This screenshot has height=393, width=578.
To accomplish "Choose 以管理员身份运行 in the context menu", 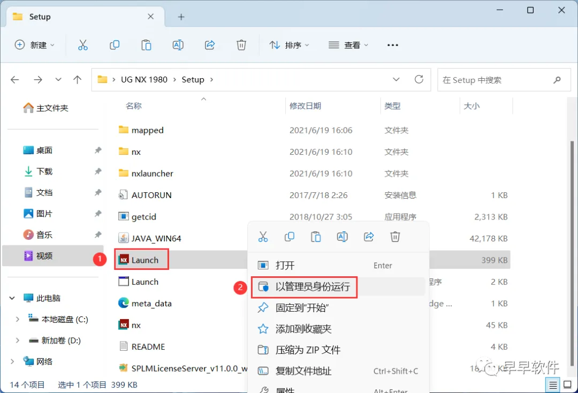I will [338, 287].
